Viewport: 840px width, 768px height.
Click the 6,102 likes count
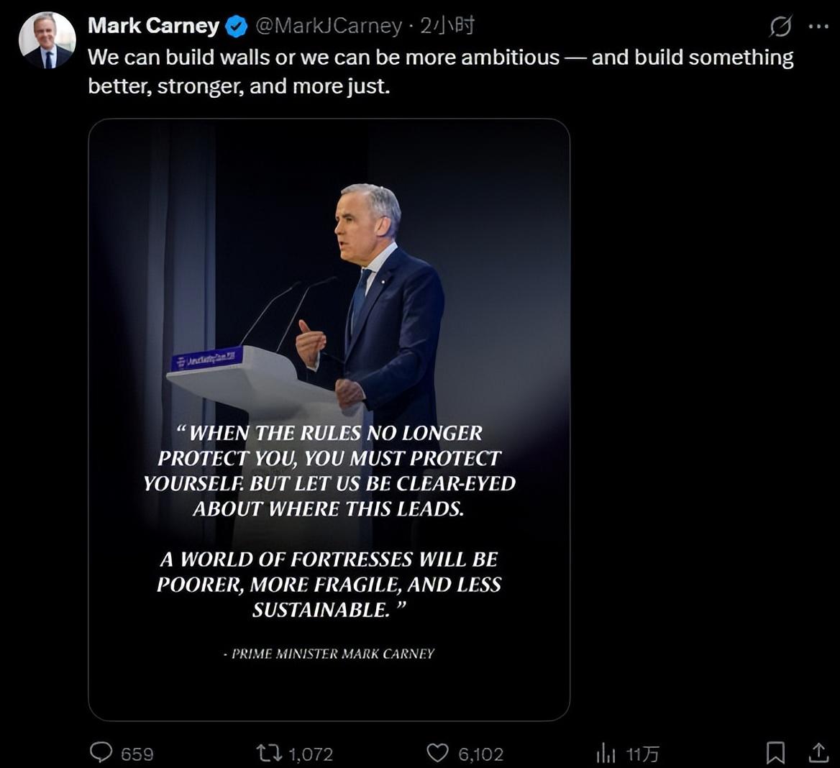pyautogui.click(x=480, y=754)
